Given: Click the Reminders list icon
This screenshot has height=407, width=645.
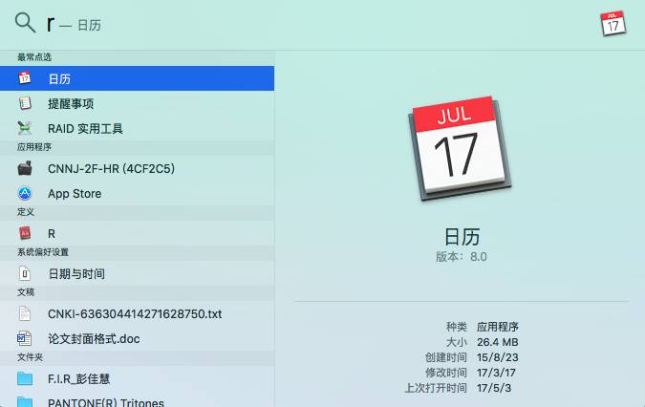Looking at the screenshot, I should pyautogui.click(x=25, y=103).
